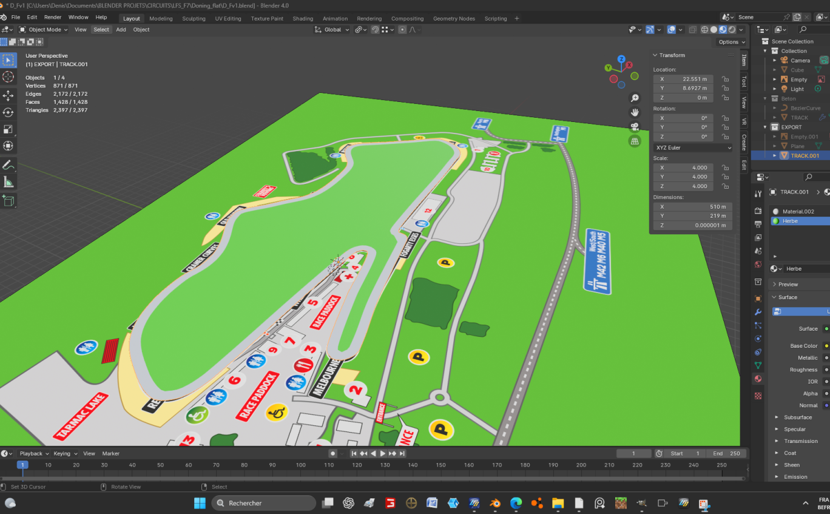The height and width of the screenshot is (514, 830).
Task: Select the Move tool
Action: [x=8, y=95]
